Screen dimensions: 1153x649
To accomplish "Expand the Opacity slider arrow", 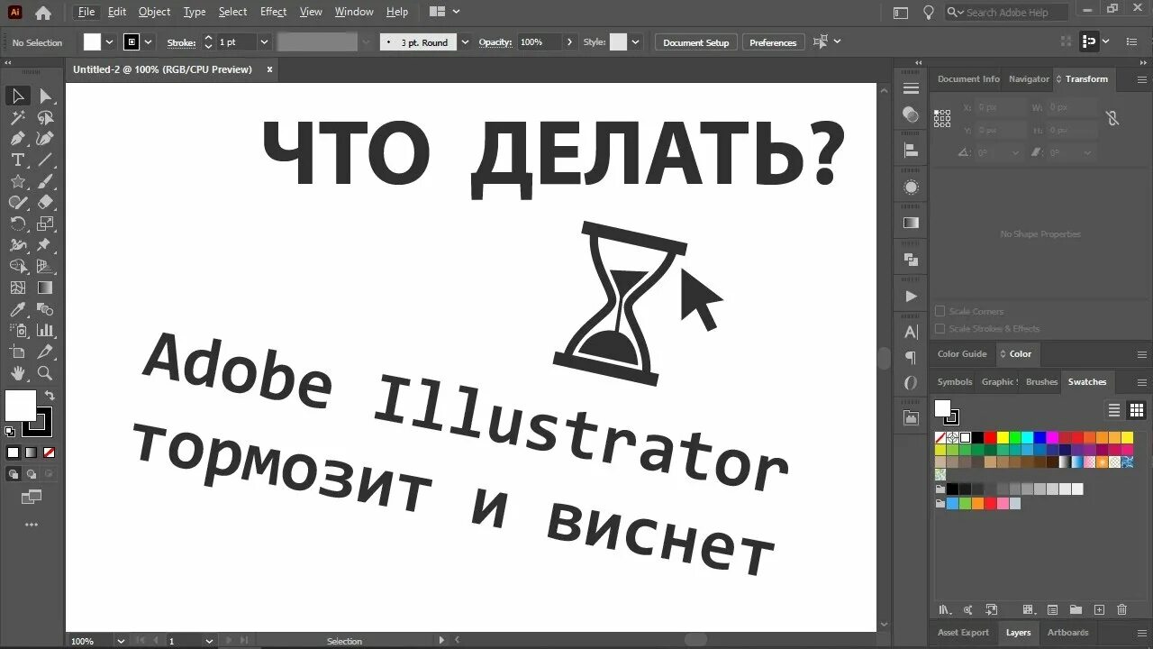I will coord(569,42).
